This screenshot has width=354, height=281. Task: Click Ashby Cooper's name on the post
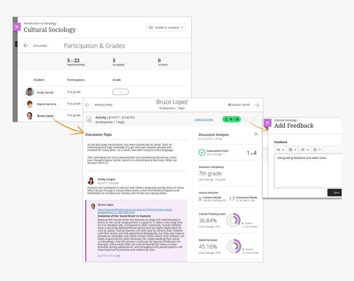[106, 179]
